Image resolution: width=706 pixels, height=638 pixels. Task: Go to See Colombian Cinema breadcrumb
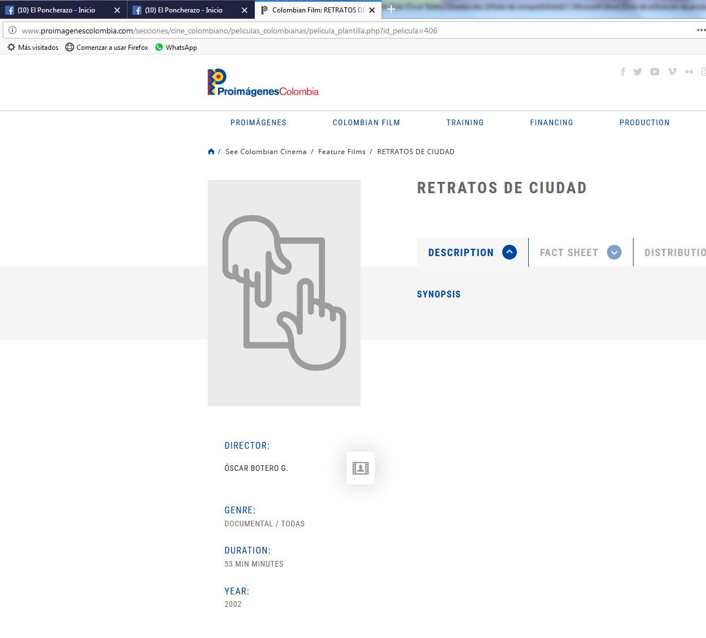266,151
